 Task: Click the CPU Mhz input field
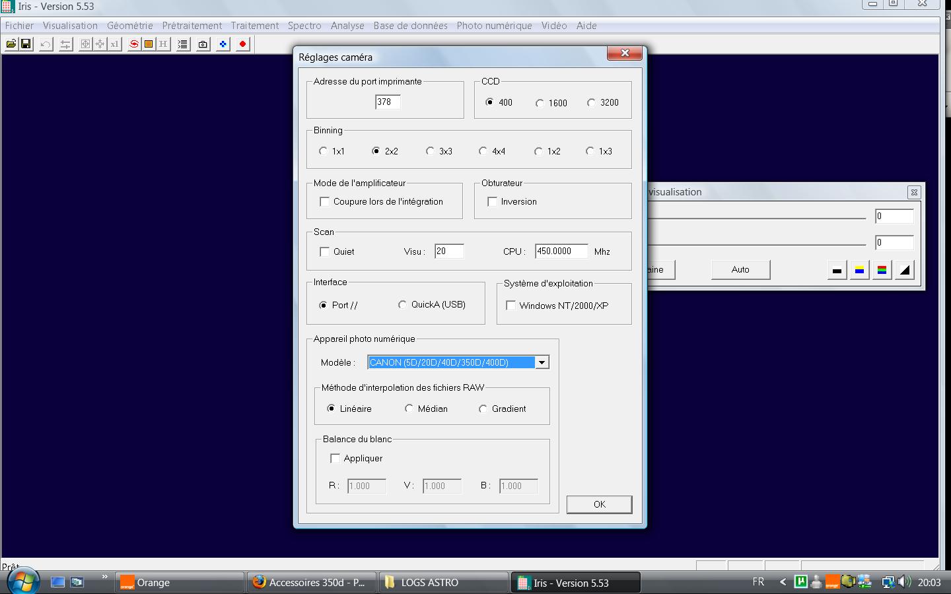point(561,251)
